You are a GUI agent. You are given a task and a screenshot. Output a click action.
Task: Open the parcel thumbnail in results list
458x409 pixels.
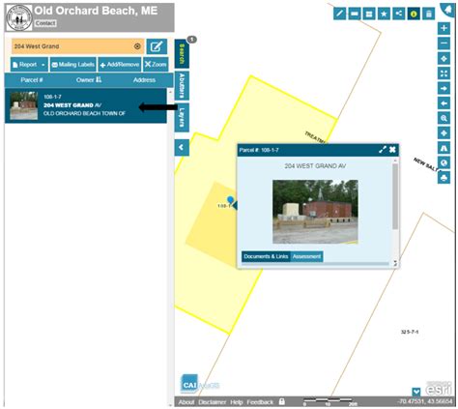coord(24,105)
